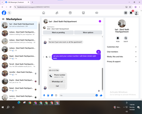Image resolution: width=142 pixels, height=114 pixels.
Task: Click Call button in phone card
Action: point(57,86)
